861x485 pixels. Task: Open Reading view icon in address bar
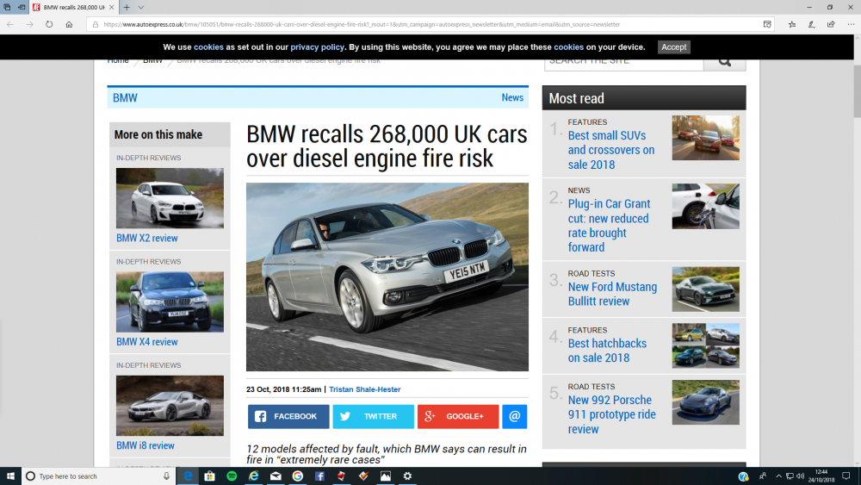[x=767, y=24]
